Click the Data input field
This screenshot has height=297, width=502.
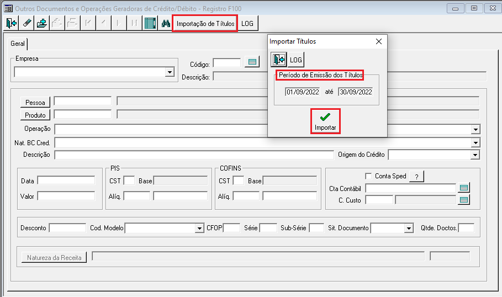[x=66, y=180]
